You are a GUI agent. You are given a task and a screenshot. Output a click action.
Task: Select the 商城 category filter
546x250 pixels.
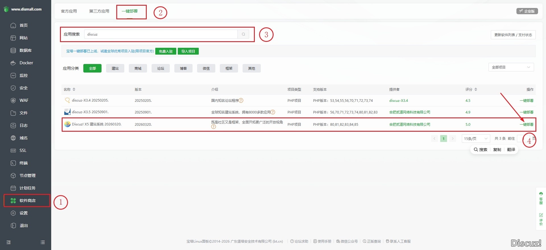[138, 68]
